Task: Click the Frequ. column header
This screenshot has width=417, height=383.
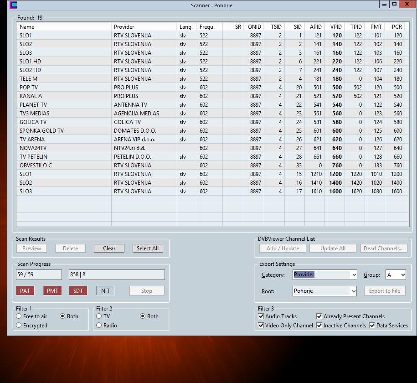Action: point(210,27)
